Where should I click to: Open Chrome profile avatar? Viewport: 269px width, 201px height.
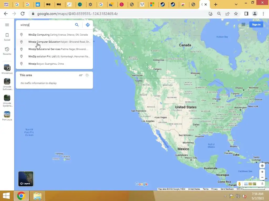click(x=255, y=14)
